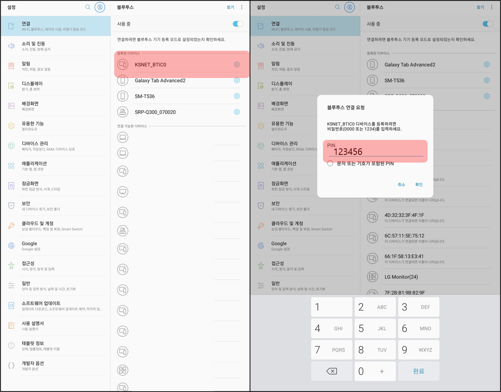Image resolution: width=501 pixels, height=392 pixels.
Task: Open settings gear for SM-T536 in left screen
Action: pyautogui.click(x=237, y=96)
